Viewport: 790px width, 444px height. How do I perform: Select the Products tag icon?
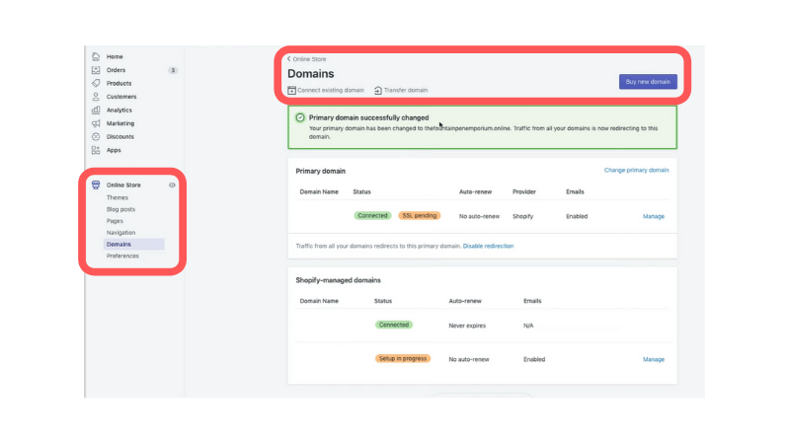pyautogui.click(x=96, y=84)
